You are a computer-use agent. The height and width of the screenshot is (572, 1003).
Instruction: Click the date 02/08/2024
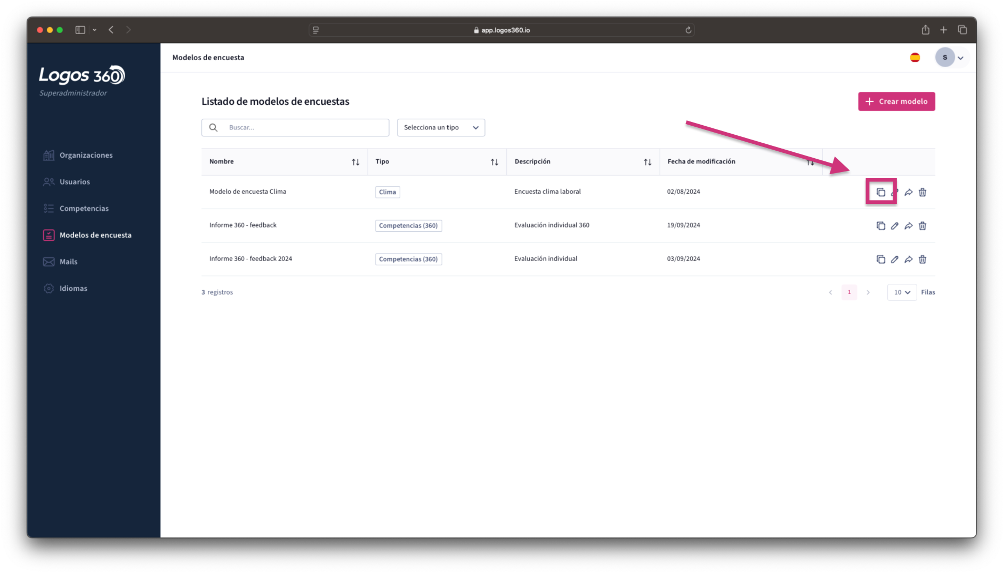683,191
